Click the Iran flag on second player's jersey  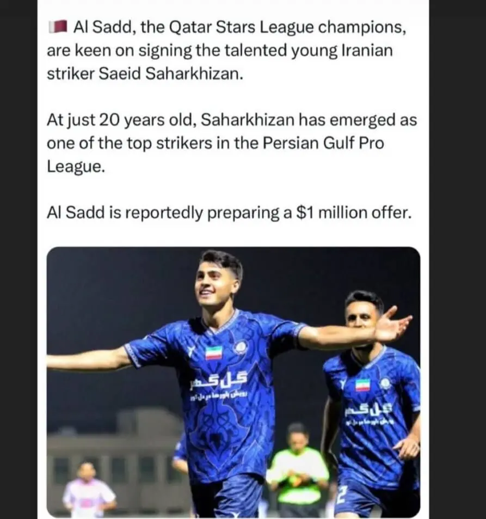pos(362,385)
